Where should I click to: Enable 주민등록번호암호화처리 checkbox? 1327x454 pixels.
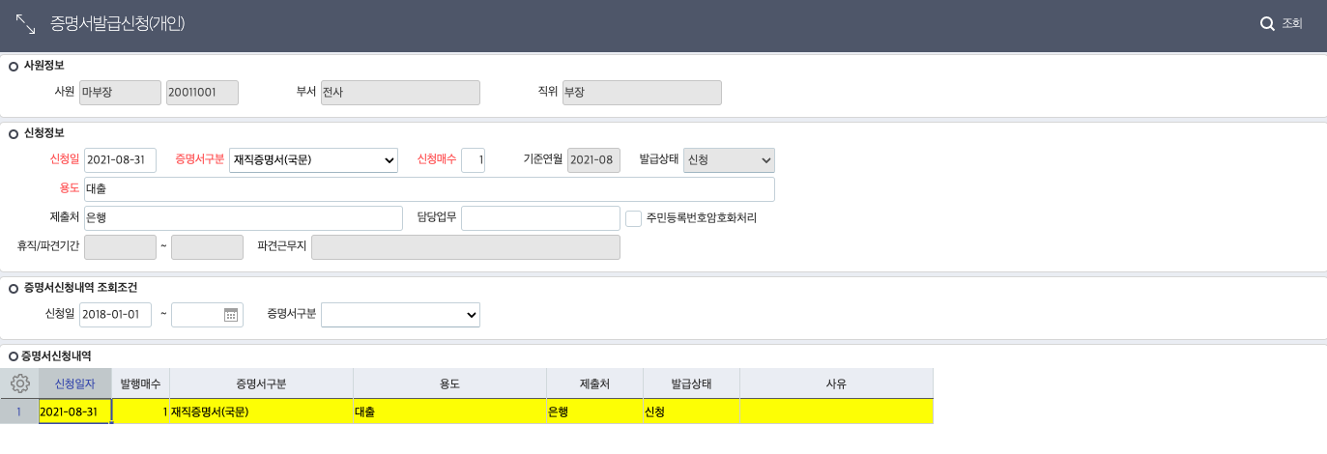click(x=634, y=218)
